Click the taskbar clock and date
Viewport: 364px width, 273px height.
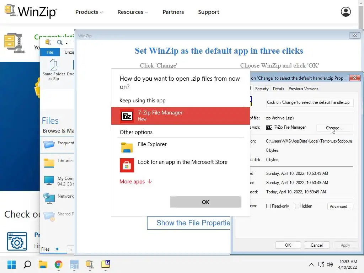point(348,264)
